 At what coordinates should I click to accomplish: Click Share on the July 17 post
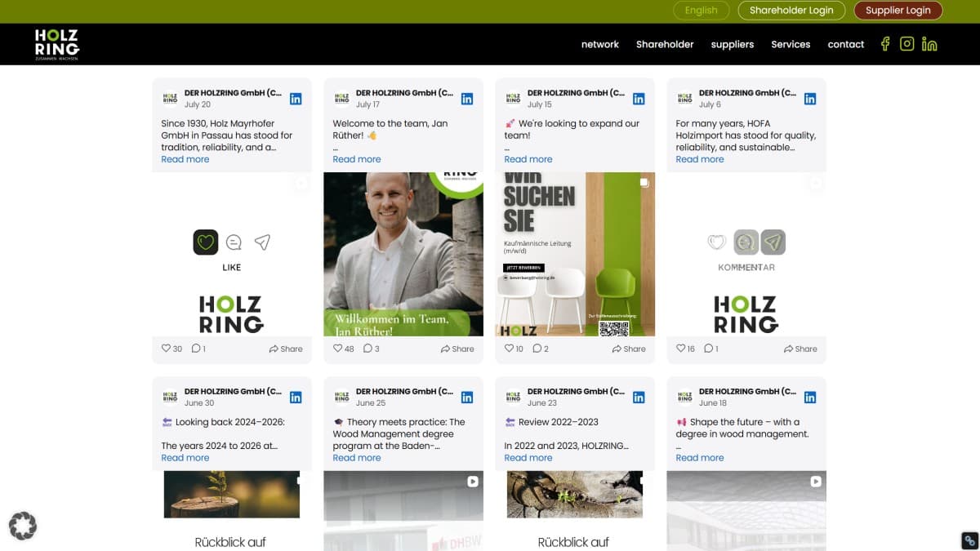(457, 349)
